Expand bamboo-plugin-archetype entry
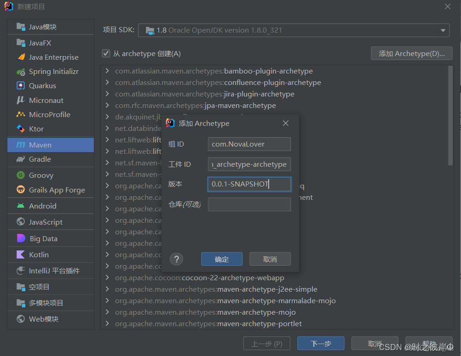The image size is (461, 356). coord(107,71)
